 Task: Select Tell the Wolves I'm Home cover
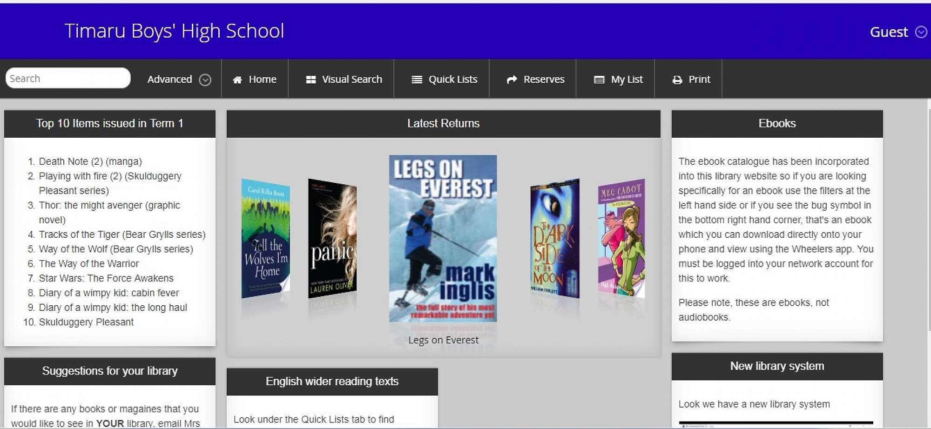pyautogui.click(x=265, y=238)
